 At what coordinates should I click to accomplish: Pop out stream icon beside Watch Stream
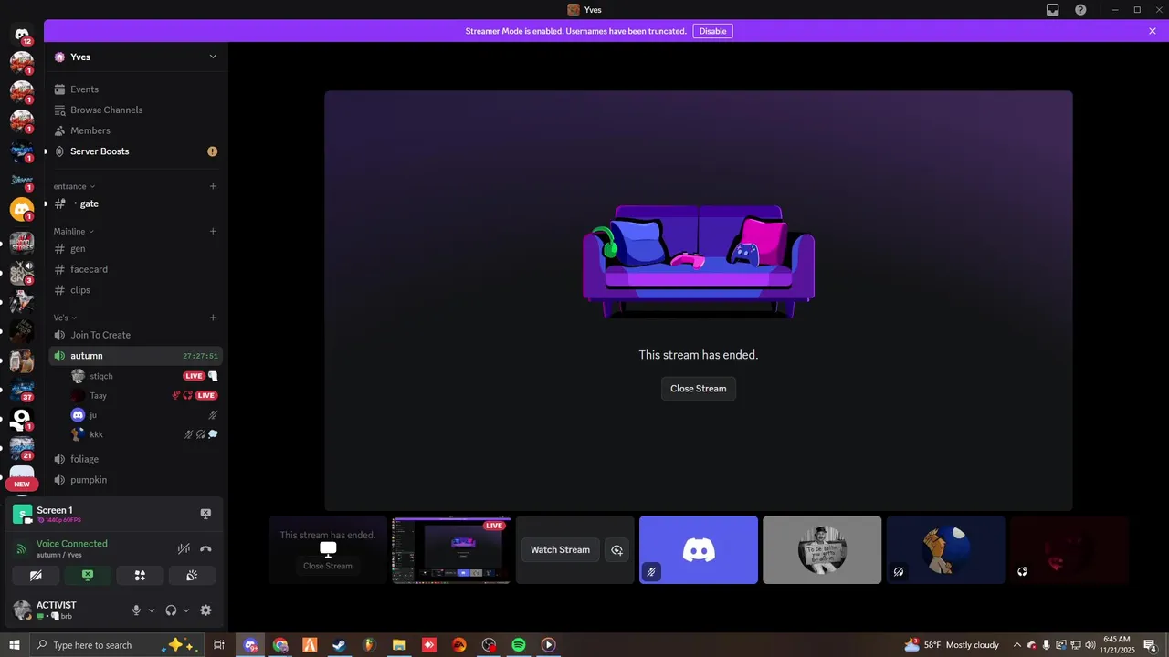pos(616,550)
